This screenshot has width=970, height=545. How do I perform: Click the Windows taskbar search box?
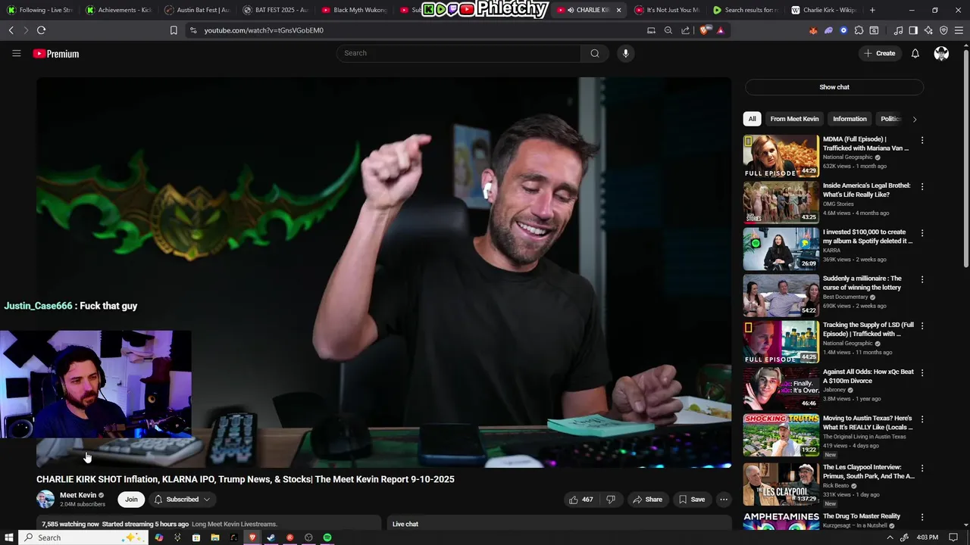click(x=83, y=537)
